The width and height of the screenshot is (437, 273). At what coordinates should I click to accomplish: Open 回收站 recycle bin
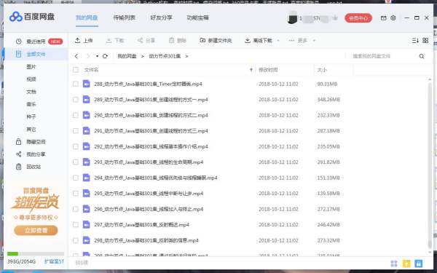pyautogui.click(x=28, y=167)
